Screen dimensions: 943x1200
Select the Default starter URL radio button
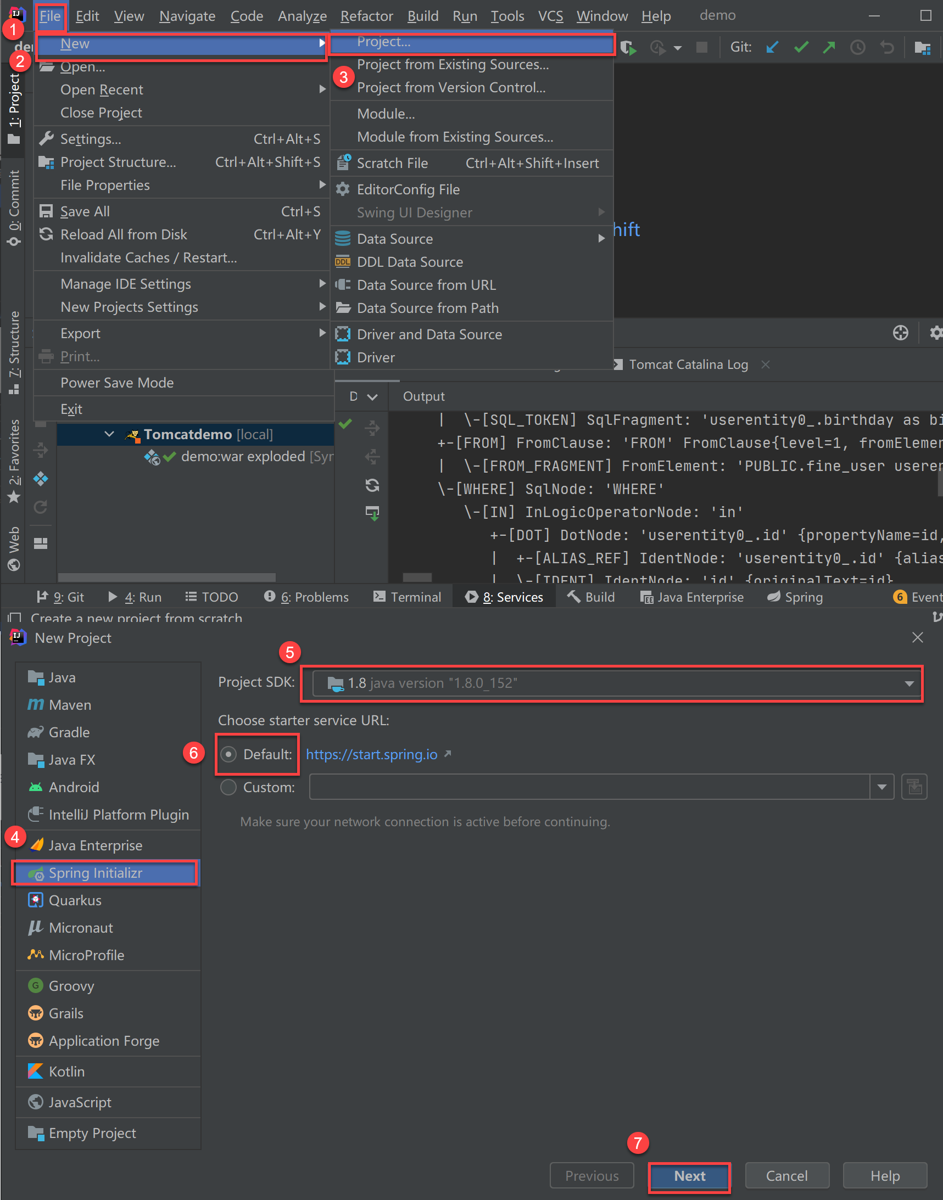(228, 754)
